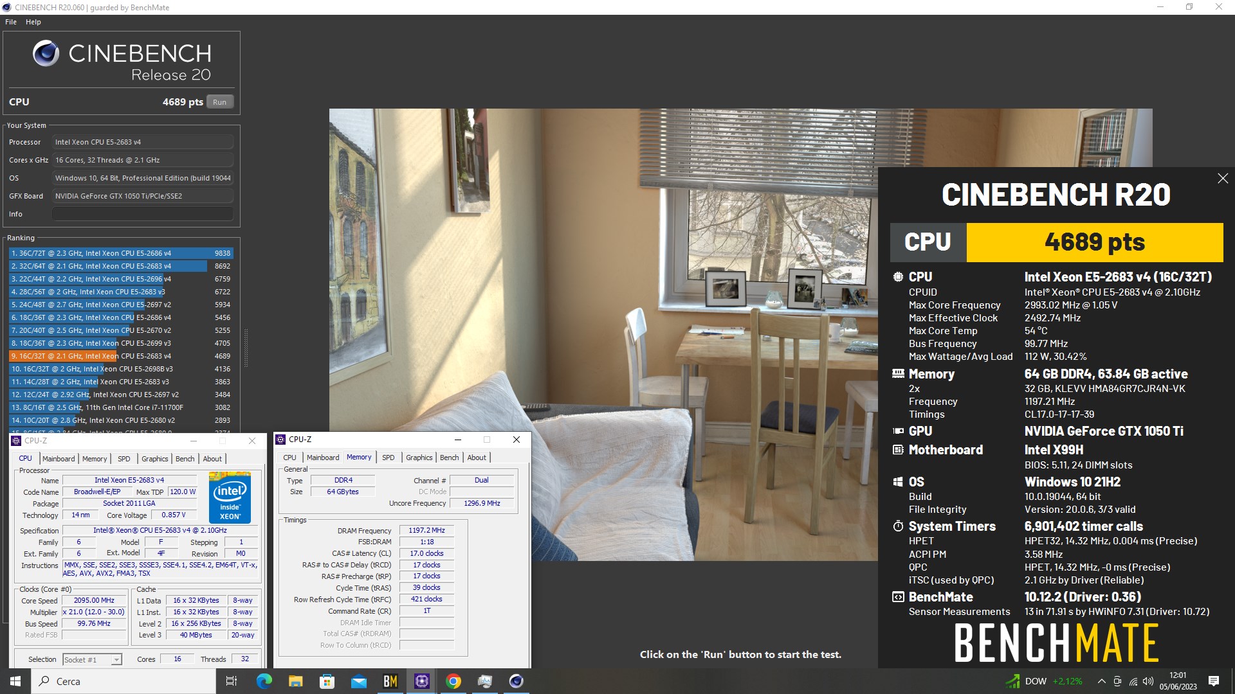The width and height of the screenshot is (1235, 694).
Task: Open Mail app from taskbar
Action: point(358,681)
